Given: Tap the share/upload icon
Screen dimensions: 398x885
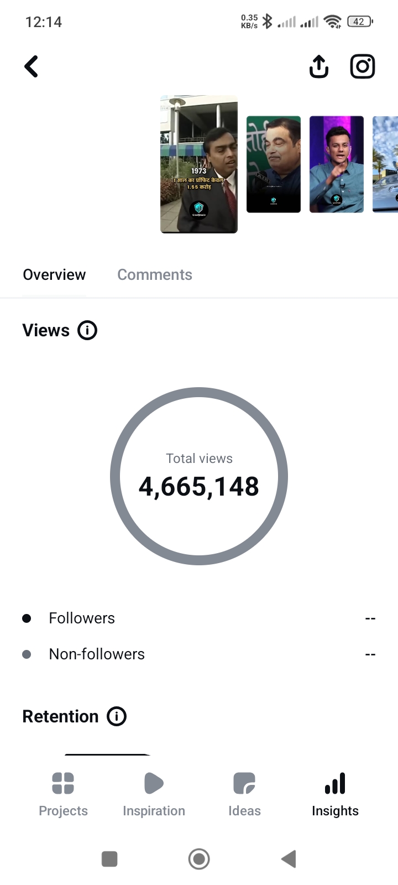Looking at the screenshot, I should point(318,67).
